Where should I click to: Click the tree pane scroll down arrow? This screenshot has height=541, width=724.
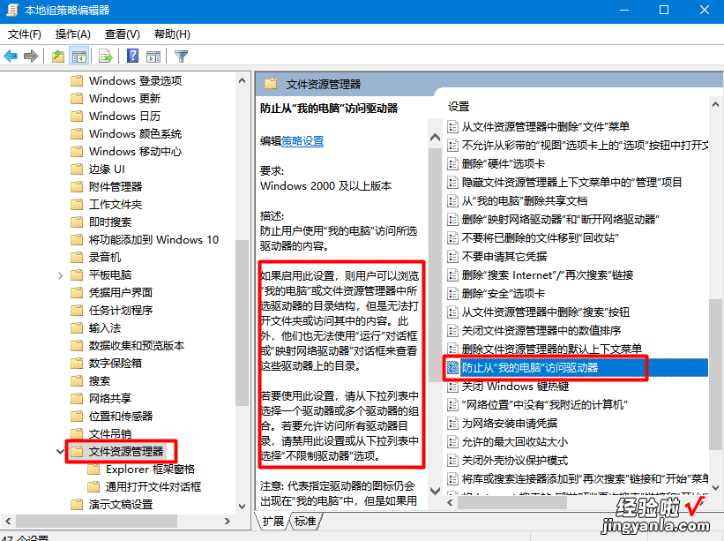click(x=242, y=507)
